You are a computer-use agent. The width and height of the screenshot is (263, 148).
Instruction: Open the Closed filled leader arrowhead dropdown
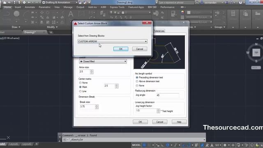click(103, 61)
